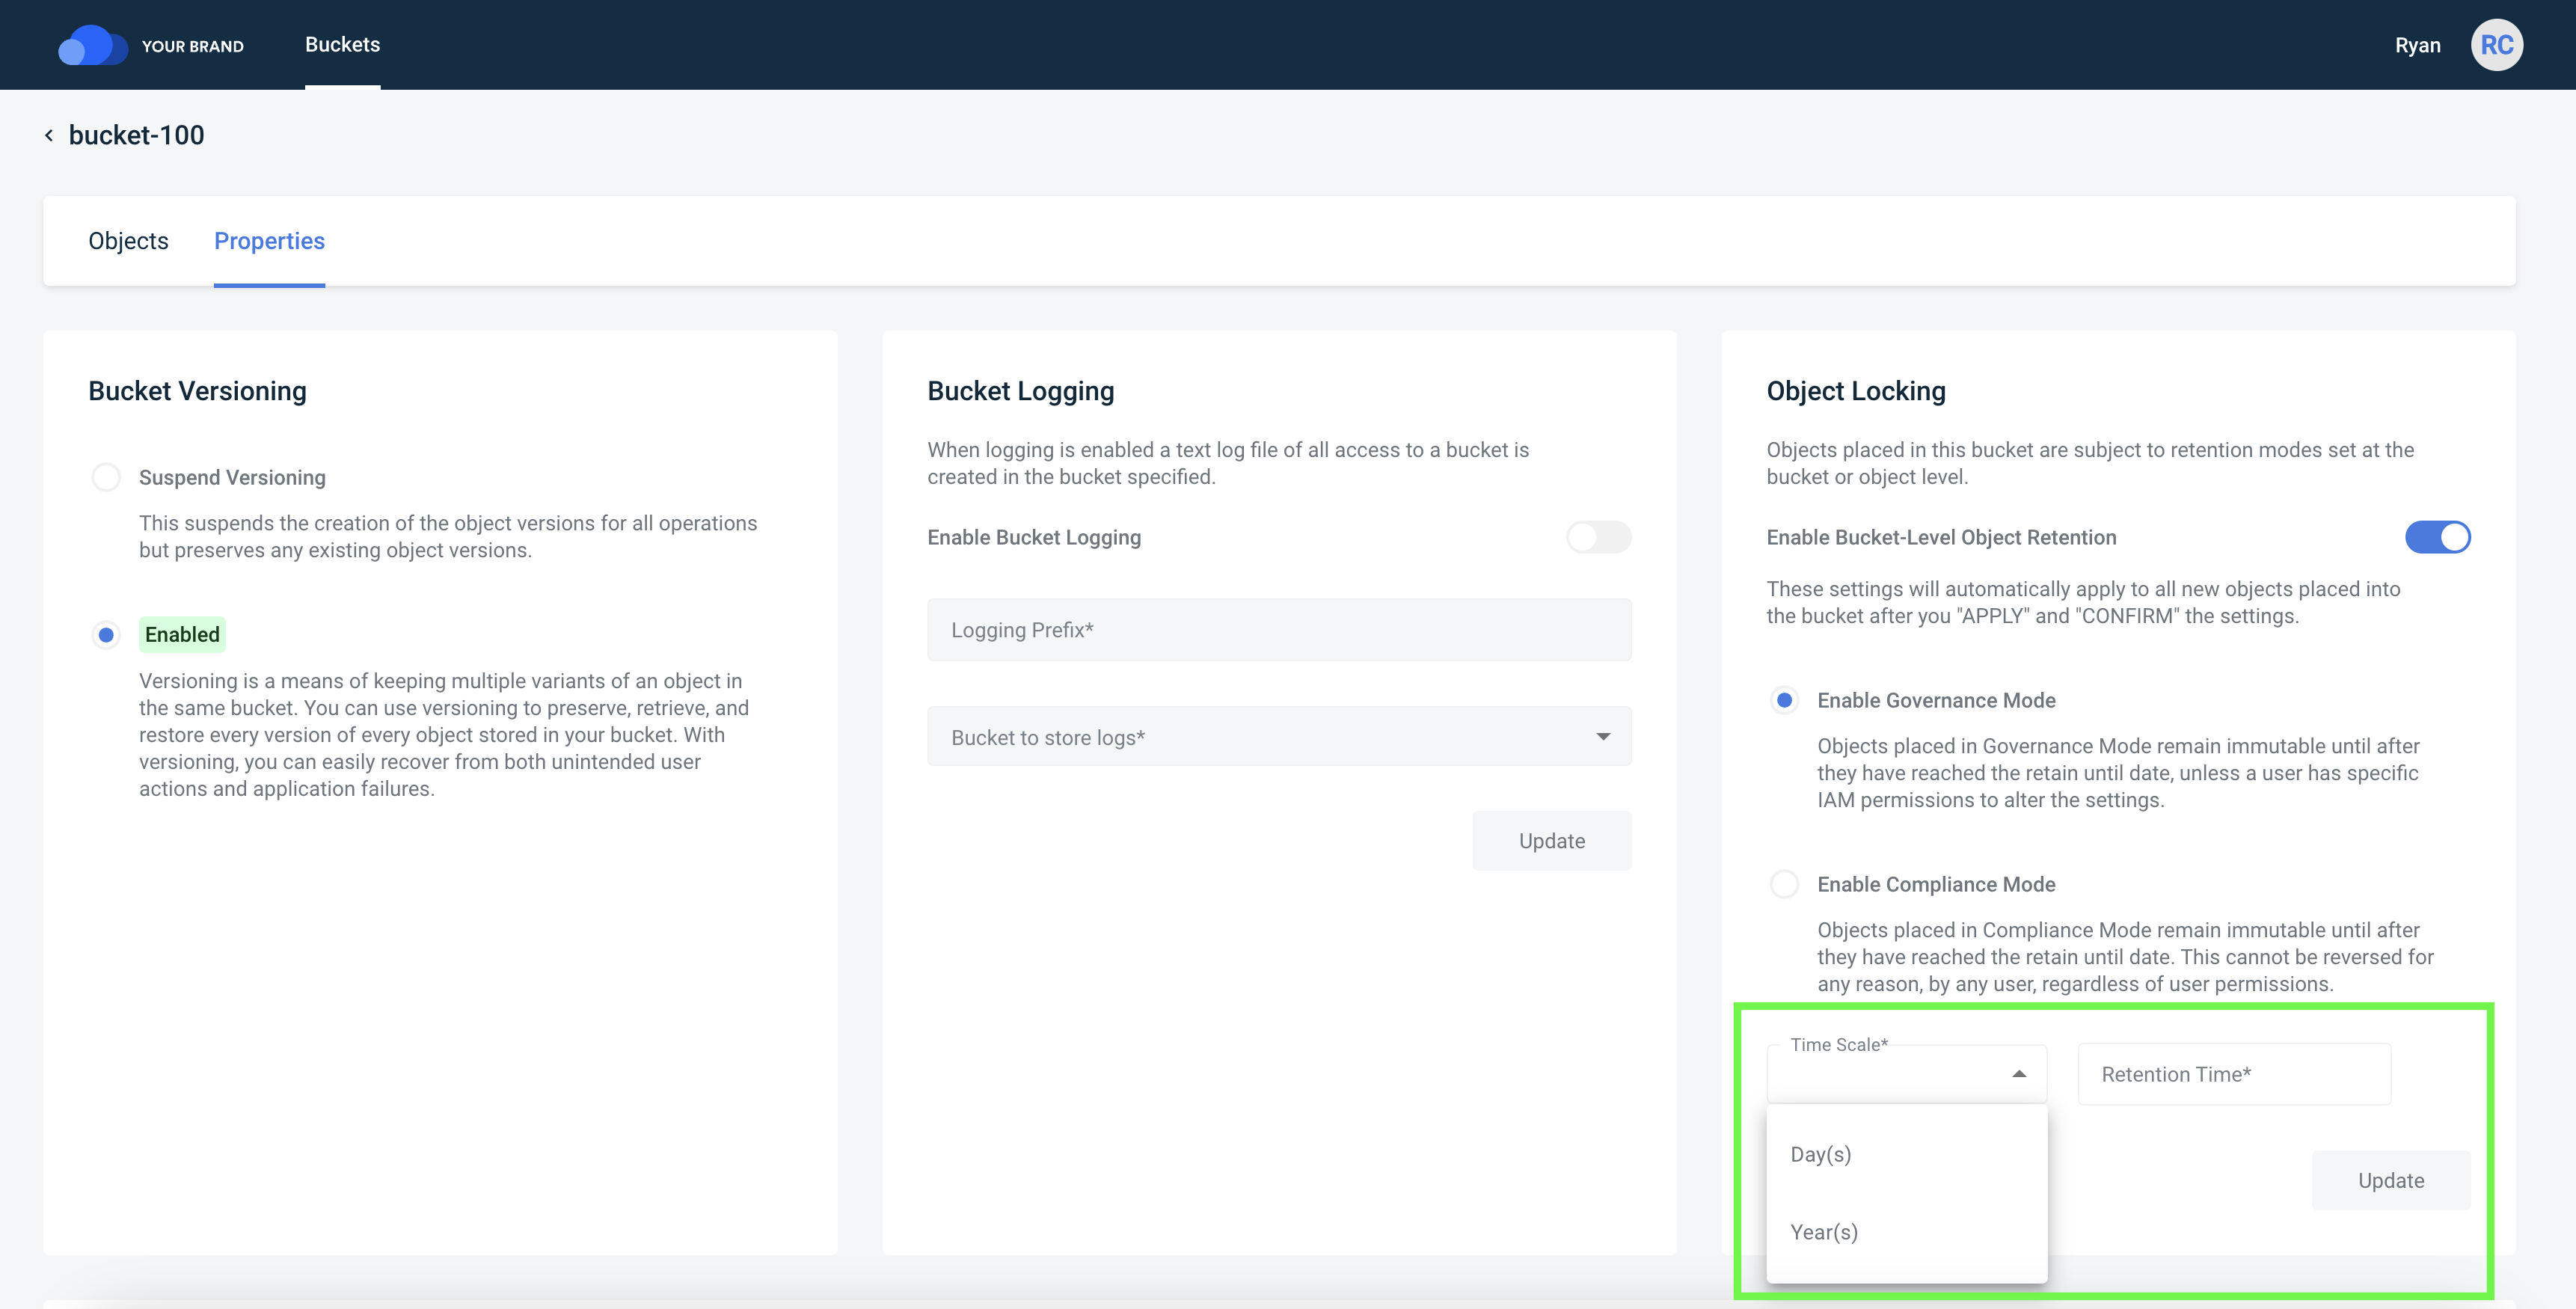Viewport: 2576px width, 1309px height.
Task: Choose Enable Governance Mode radio button
Action: [x=1784, y=700]
